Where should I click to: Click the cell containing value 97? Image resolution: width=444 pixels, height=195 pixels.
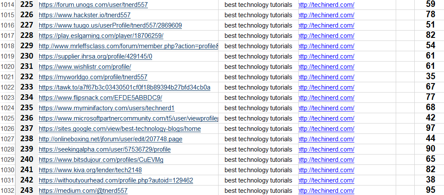coord(430,129)
